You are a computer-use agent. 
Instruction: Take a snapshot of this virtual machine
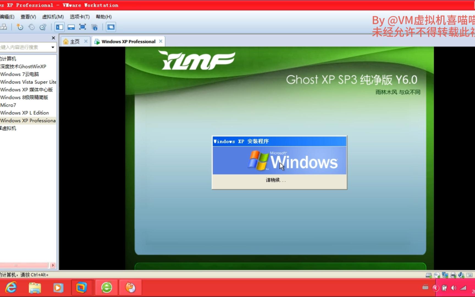pos(20,27)
